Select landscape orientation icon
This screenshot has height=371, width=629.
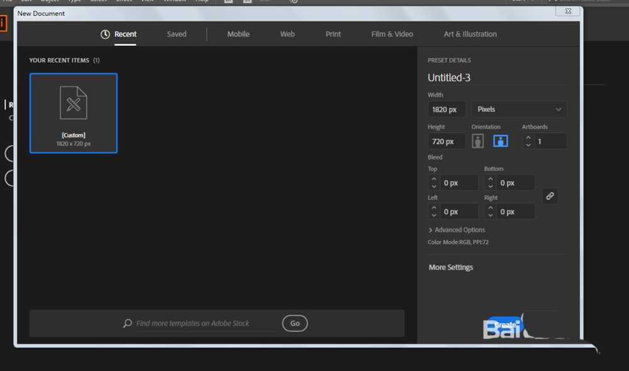[x=501, y=141]
